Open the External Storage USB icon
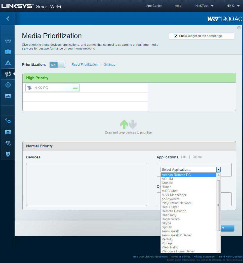The image size is (243, 263). [8, 96]
